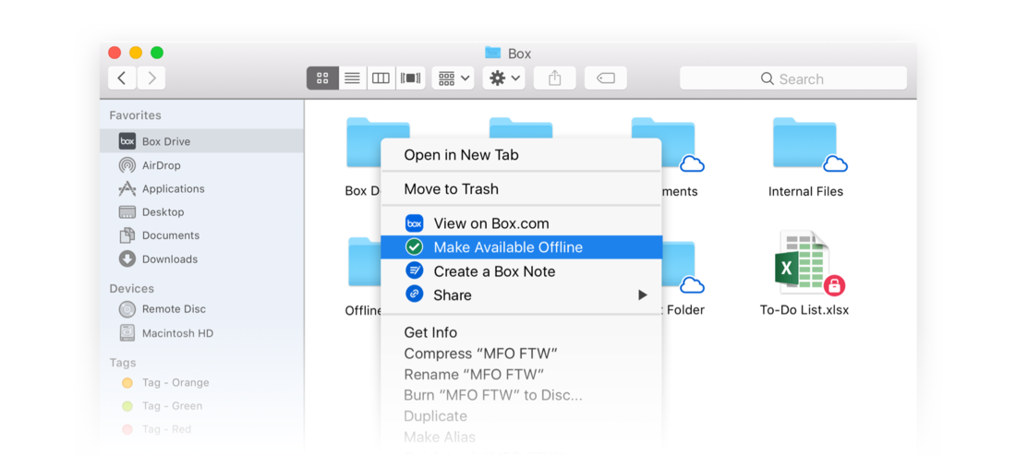Go back with the left arrow button
Viewport: 1016px width, 468px height.
pos(122,78)
